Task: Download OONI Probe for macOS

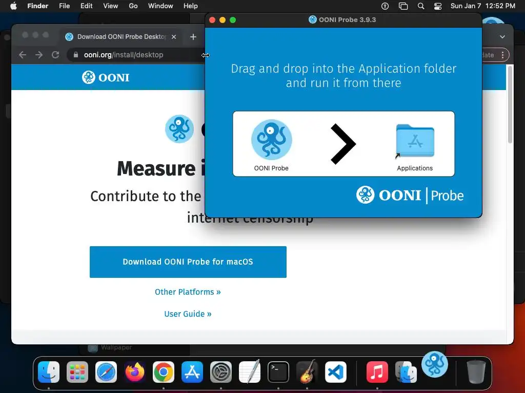Action: [188, 262]
